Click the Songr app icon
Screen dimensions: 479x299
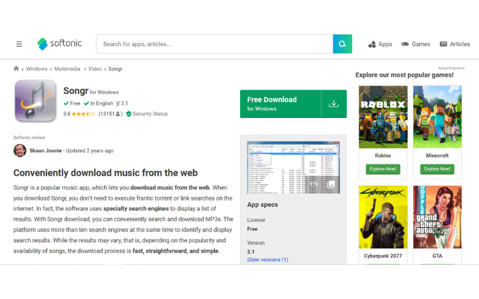35,100
